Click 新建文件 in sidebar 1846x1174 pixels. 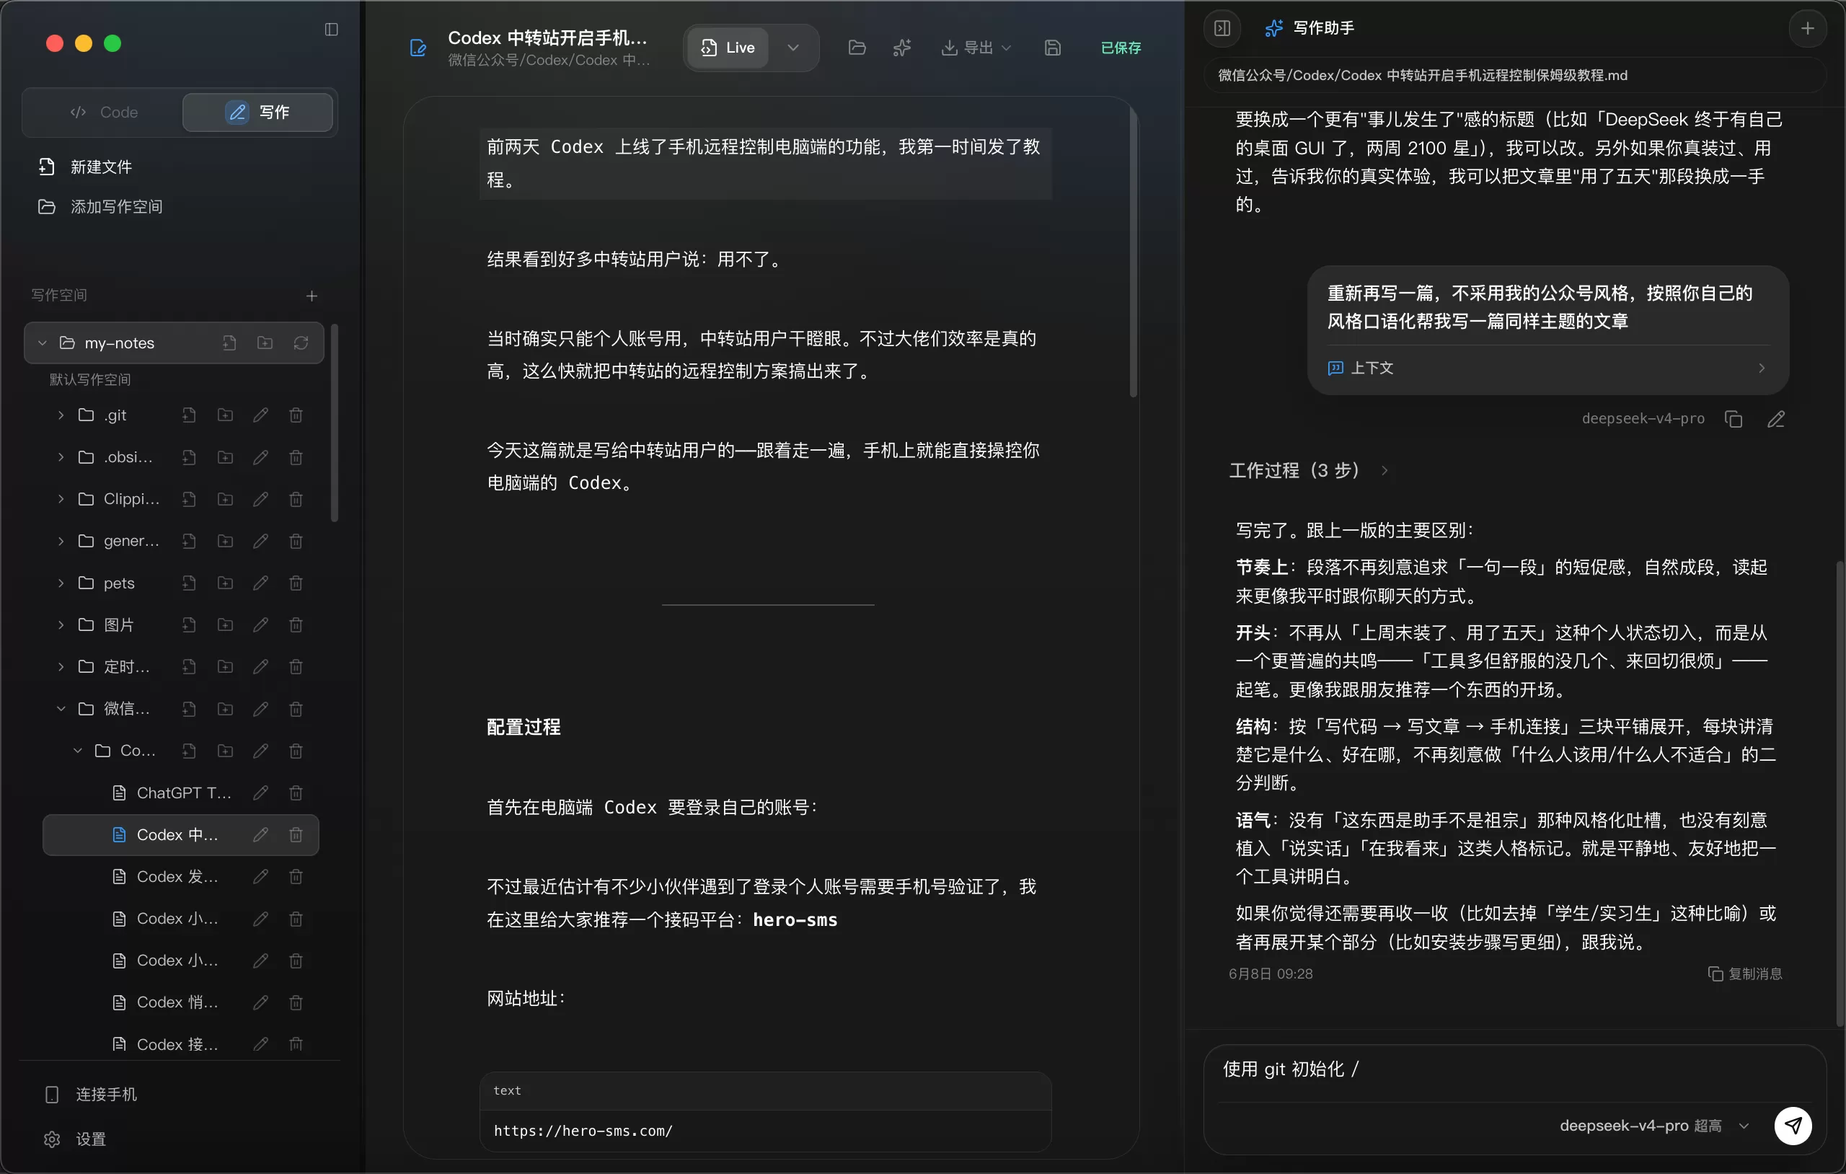click(85, 167)
